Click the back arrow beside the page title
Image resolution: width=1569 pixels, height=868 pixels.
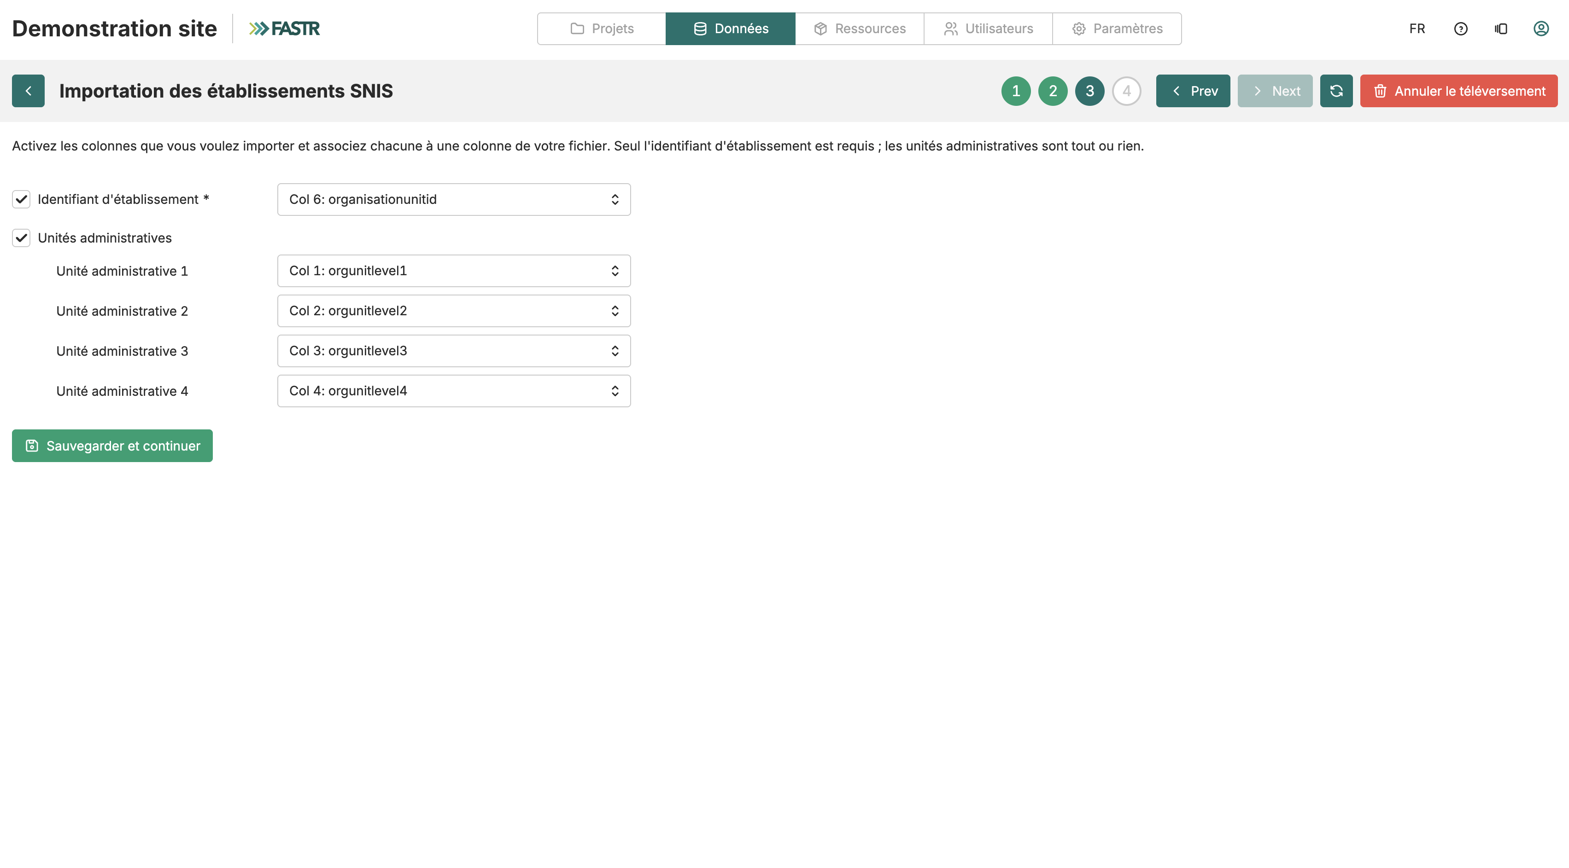pos(28,91)
